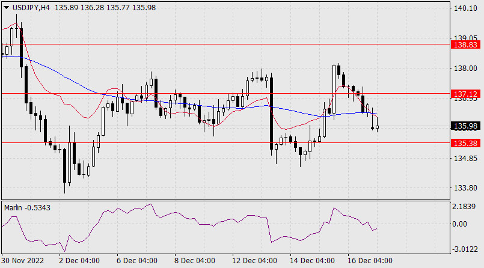Click the 14 Dec 04:00 time label
This screenshot has height=268, width=484.
(312, 261)
